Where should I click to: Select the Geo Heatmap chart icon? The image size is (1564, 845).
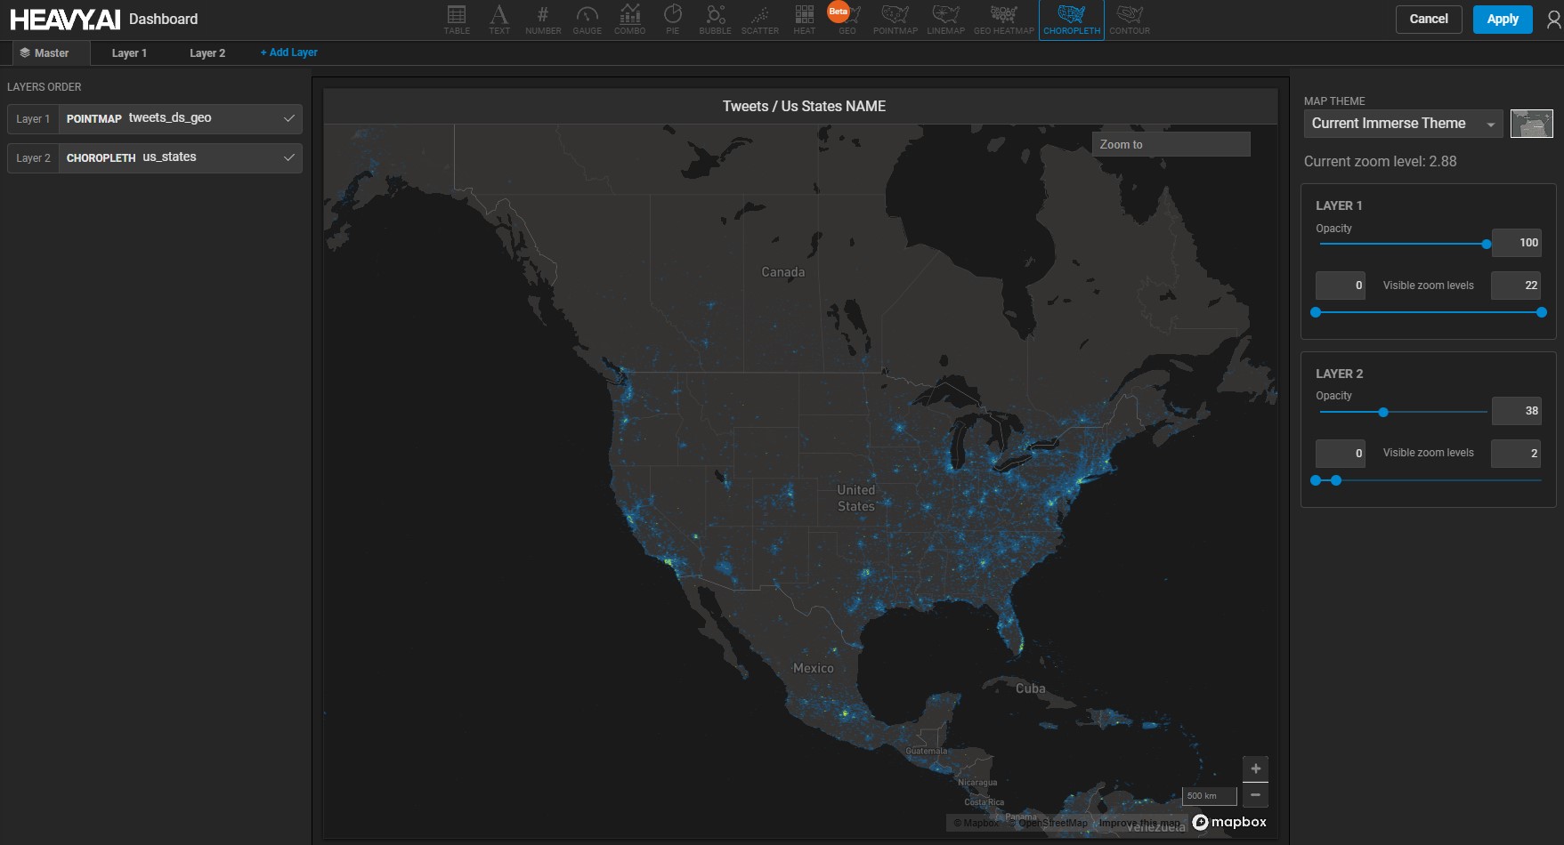[x=1003, y=19]
